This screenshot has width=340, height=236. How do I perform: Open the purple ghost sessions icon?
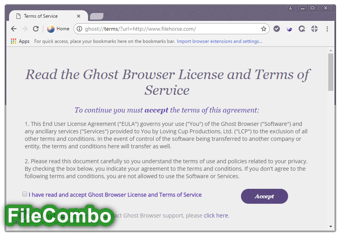(289, 29)
